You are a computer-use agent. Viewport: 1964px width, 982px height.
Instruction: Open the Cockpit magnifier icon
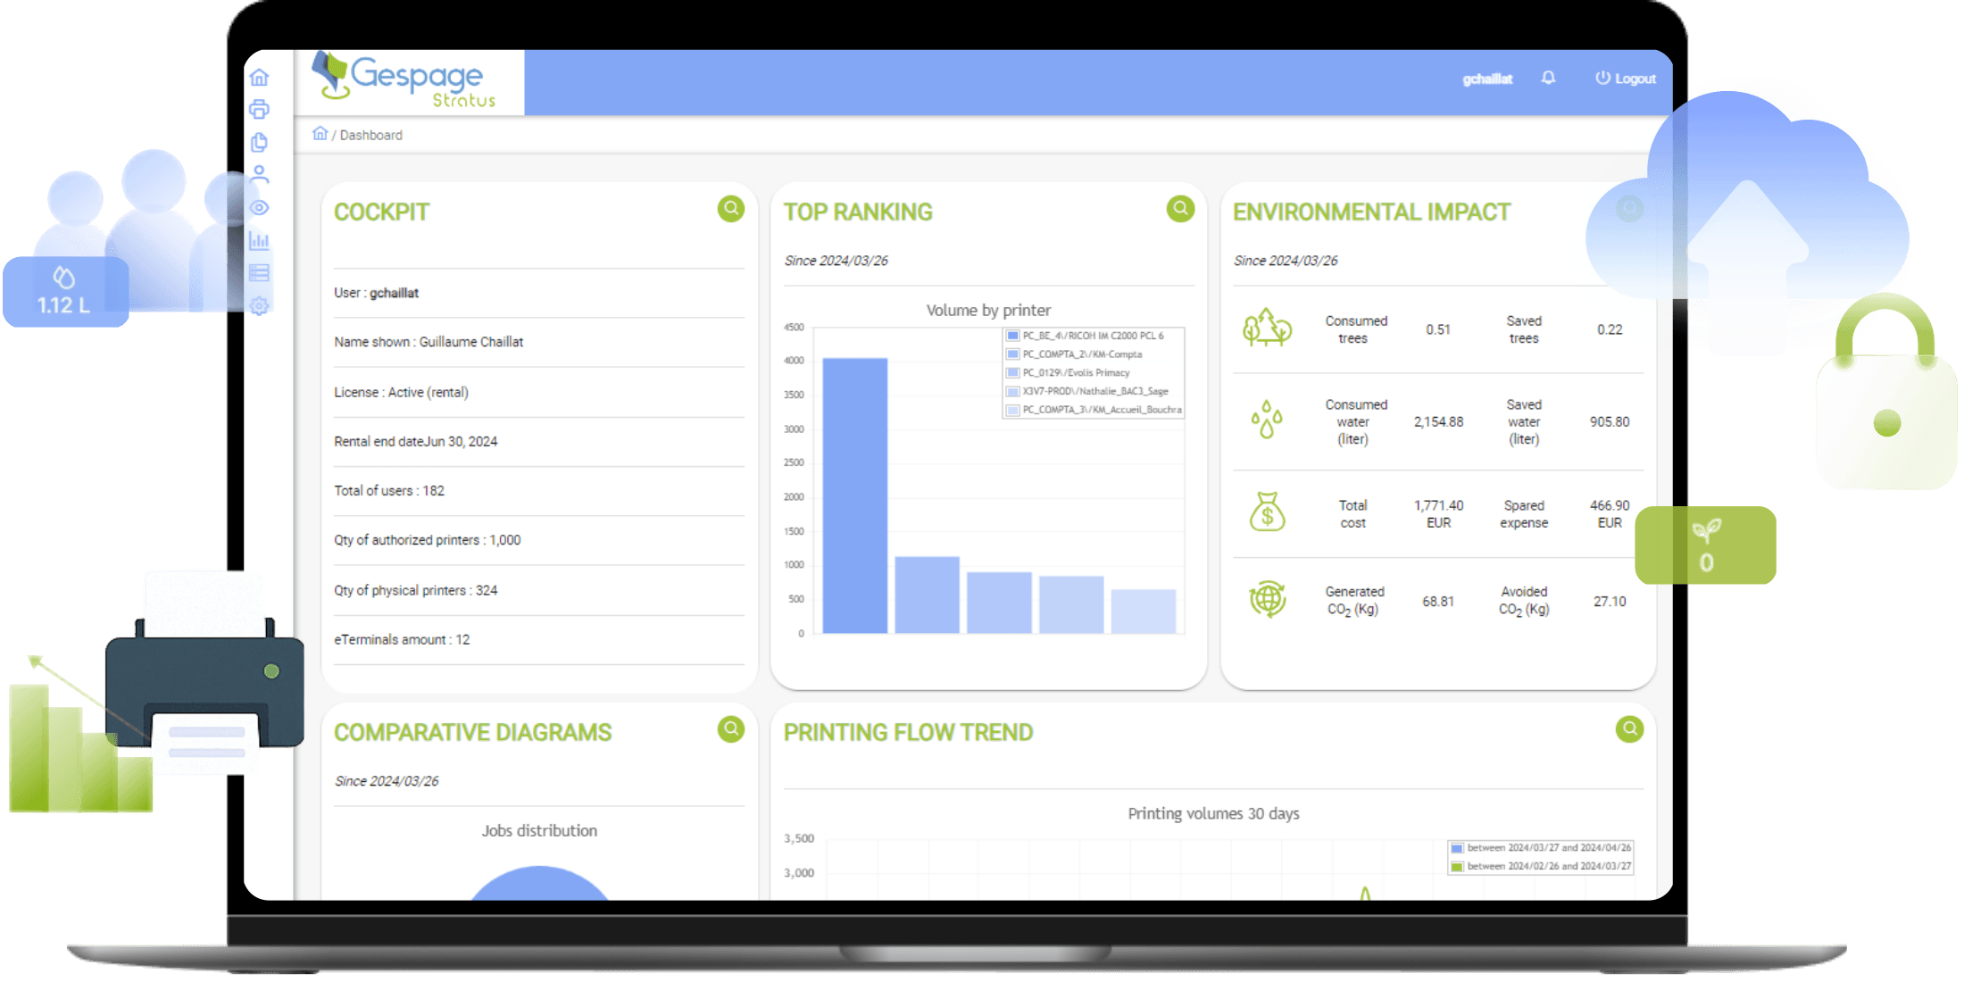coord(731,209)
